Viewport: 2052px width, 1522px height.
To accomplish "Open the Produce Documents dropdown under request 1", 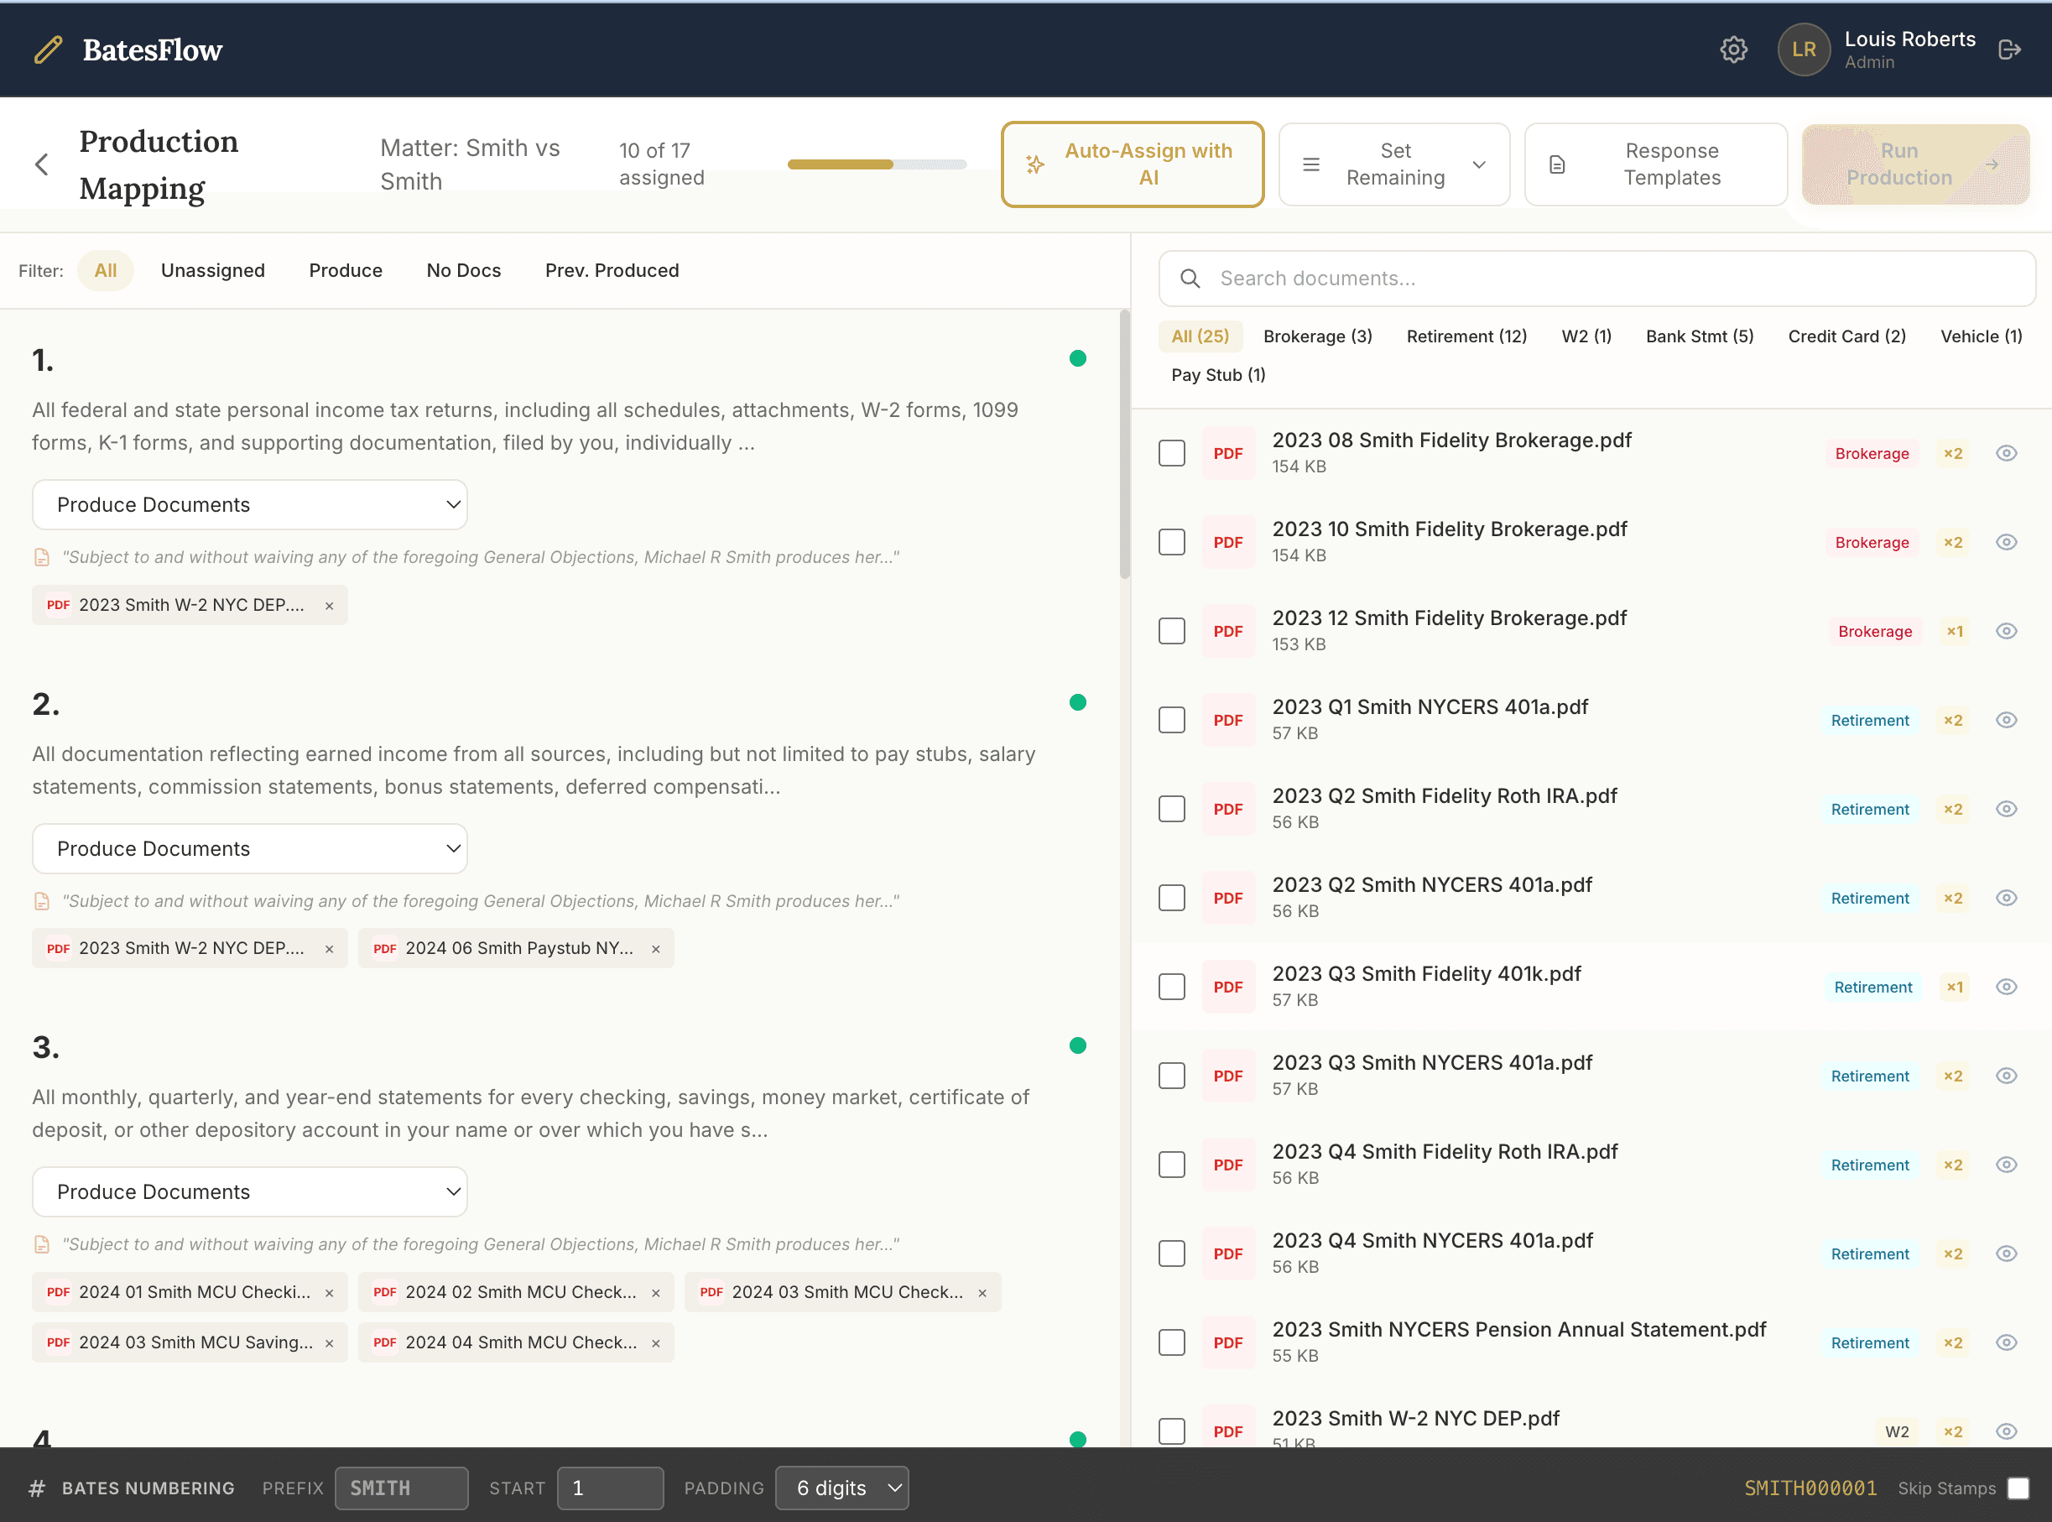I will coord(248,504).
